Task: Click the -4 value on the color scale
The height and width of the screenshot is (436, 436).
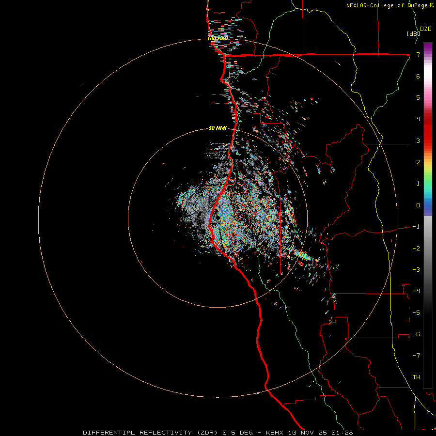Action: 416,291
